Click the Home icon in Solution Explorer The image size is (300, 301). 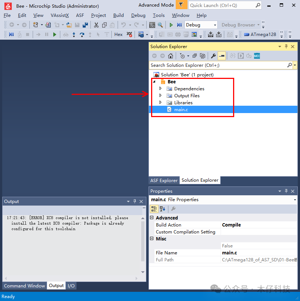pyautogui.click(x=171, y=56)
